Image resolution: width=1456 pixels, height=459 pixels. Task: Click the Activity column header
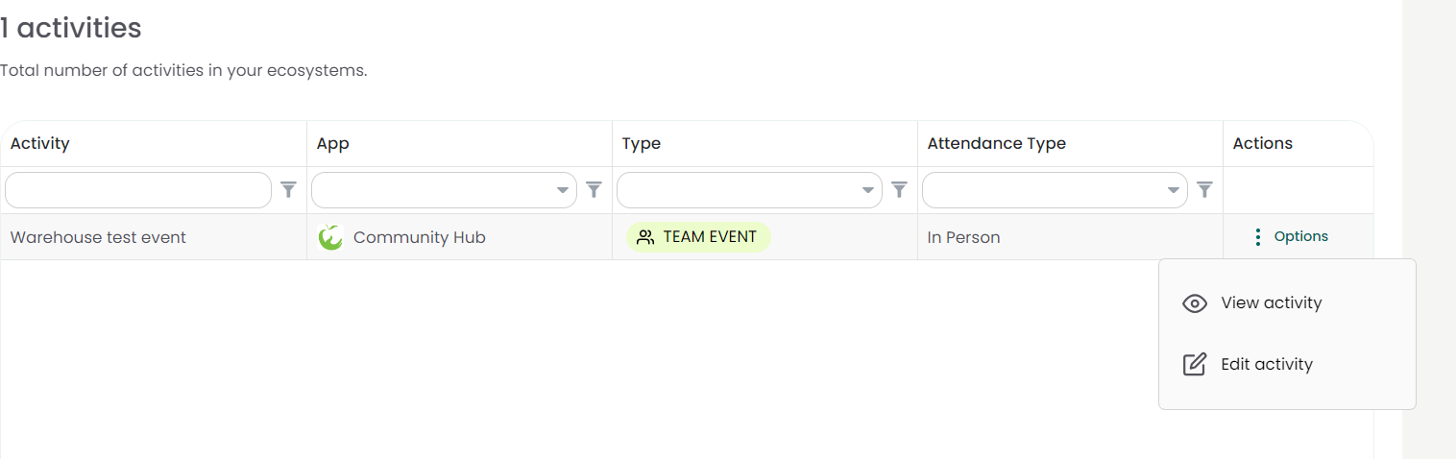coord(40,144)
